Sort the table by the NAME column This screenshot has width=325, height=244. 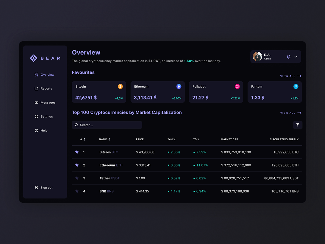(x=104, y=139)
